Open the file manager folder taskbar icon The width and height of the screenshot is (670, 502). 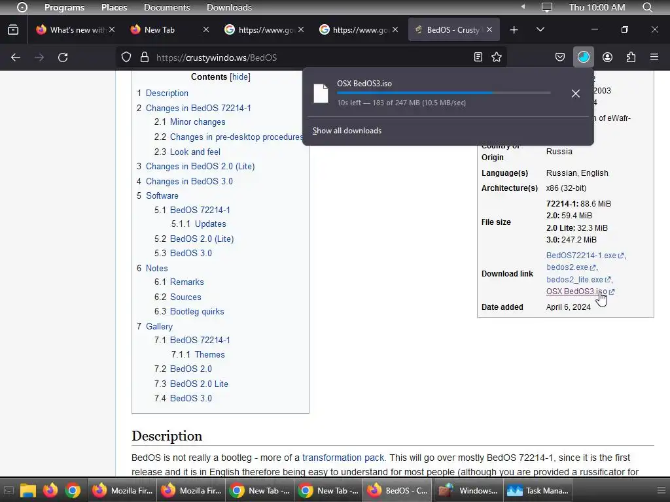click(27, 490)
